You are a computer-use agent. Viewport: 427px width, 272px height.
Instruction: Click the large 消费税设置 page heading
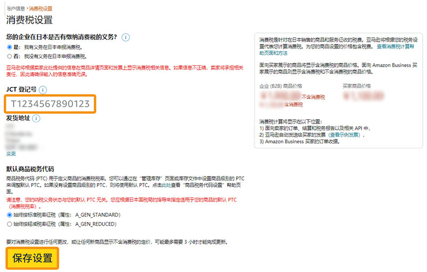29,20
